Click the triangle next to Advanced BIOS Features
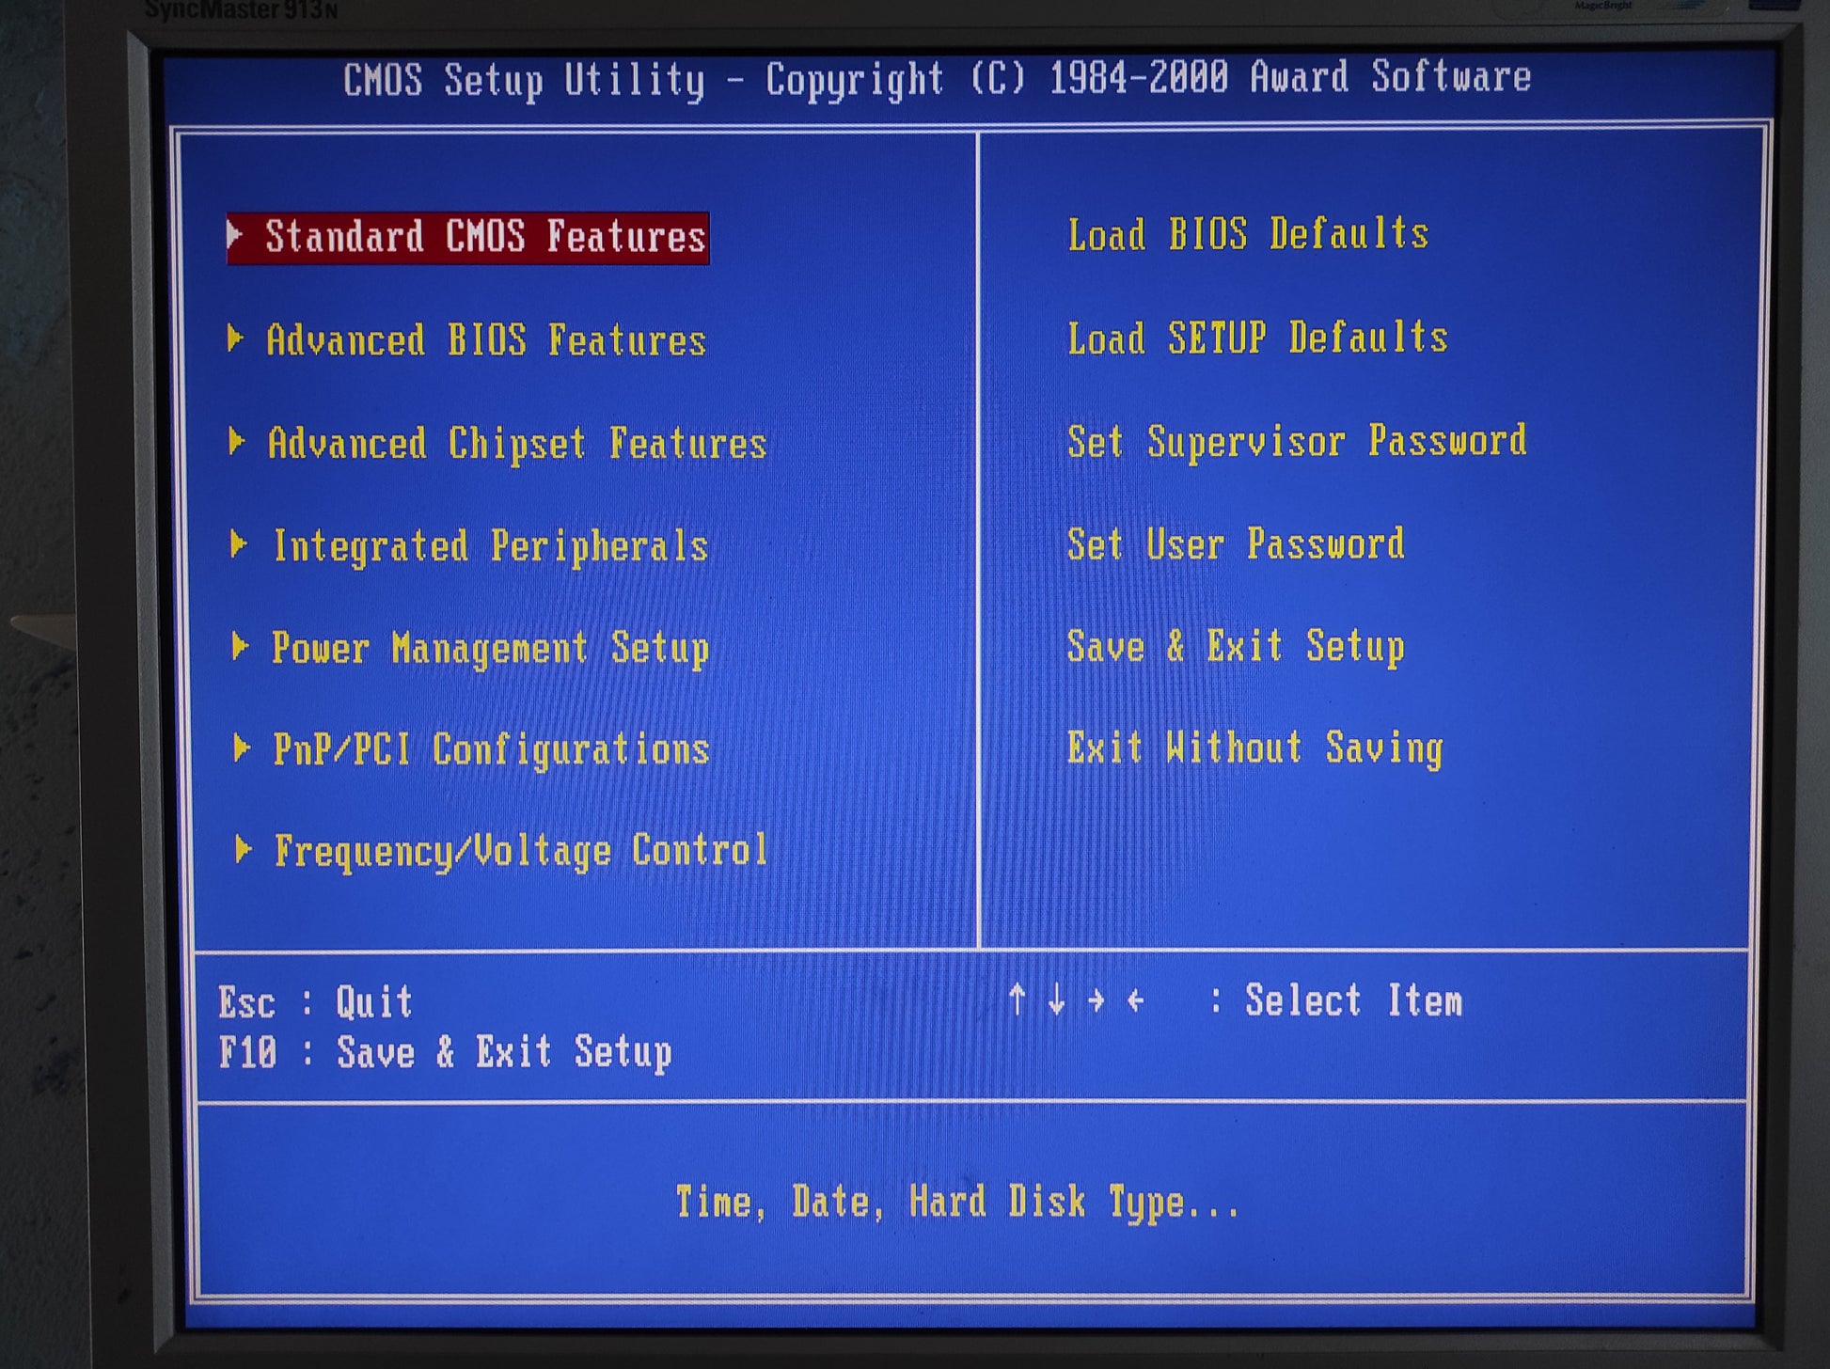The height and width of the screenshot is (1369, 1830). click(236, 338)
